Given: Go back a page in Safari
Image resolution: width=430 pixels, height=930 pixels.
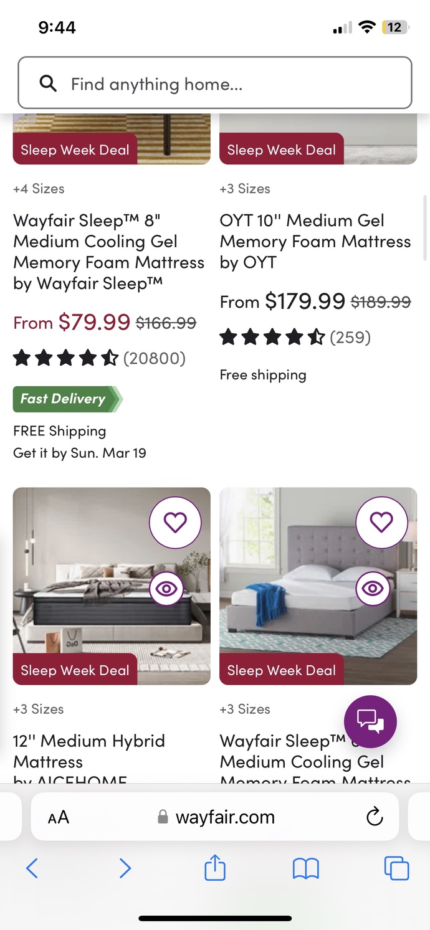Looking at the screenshot, I should click(x=32, y=868).
